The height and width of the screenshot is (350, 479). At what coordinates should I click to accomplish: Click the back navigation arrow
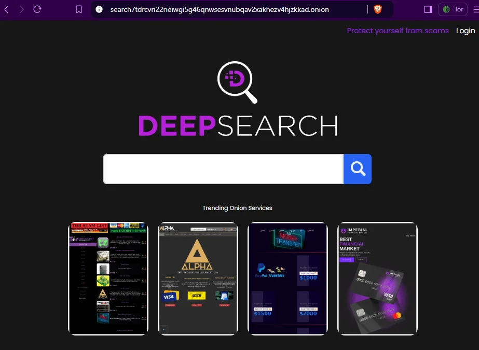click(x=7, y=9)
